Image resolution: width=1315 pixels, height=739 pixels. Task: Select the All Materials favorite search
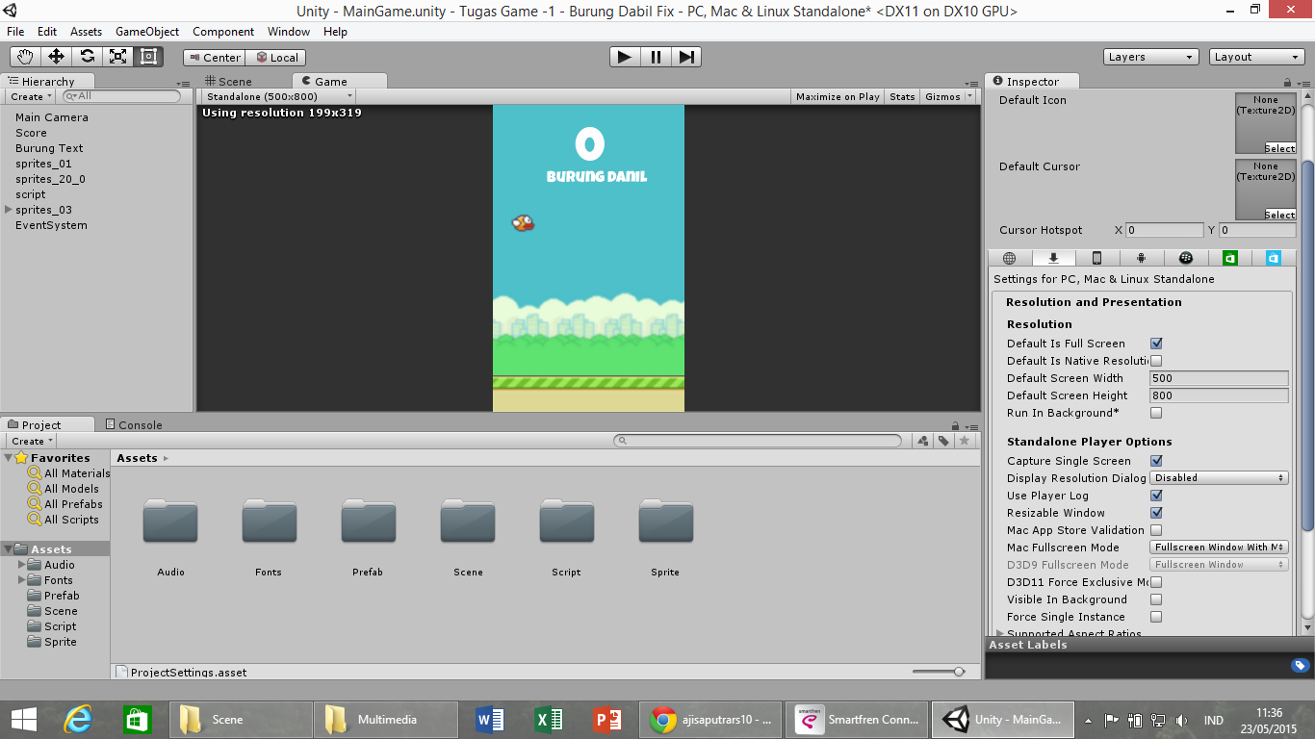click(x=69, y=473)
